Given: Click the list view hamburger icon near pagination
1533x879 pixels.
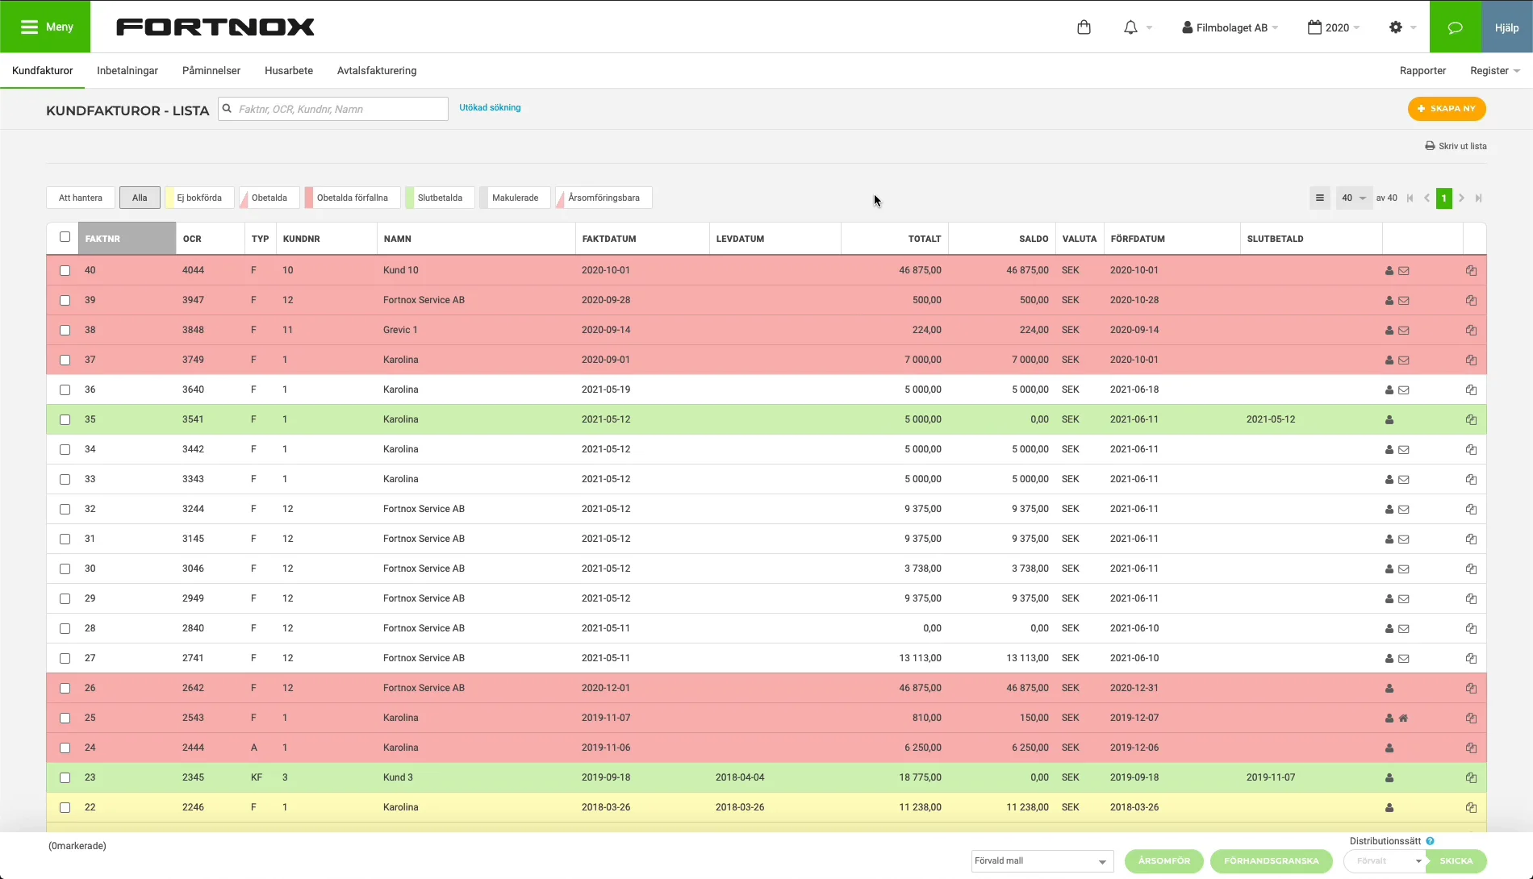Looking at the screenshot, I should pos(1320,198).
